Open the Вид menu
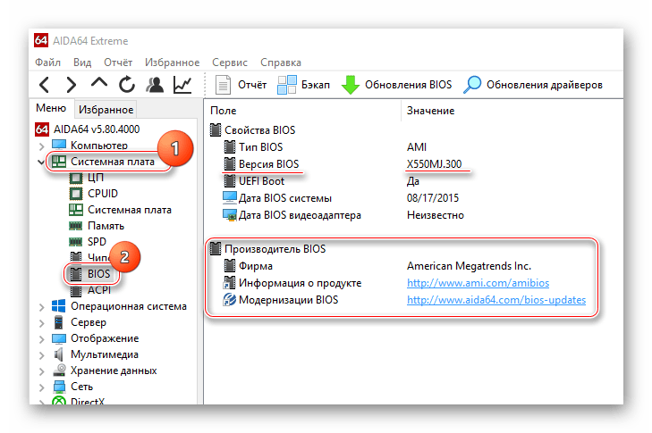Viewport: 652px width, 433px height. tap(82, 62)
